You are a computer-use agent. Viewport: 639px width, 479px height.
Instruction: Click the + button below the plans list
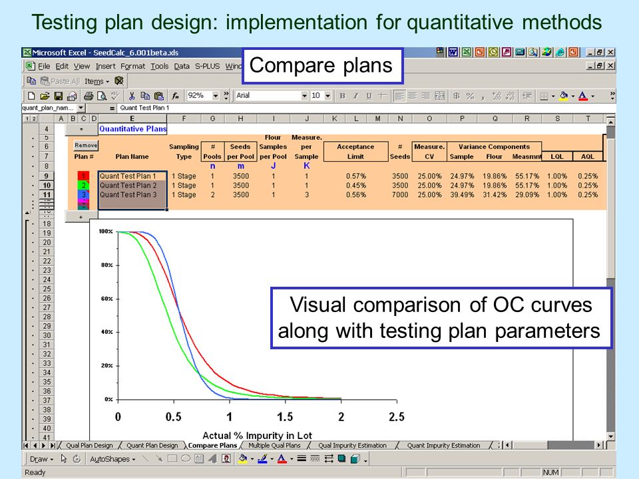(x=81, y=217)
